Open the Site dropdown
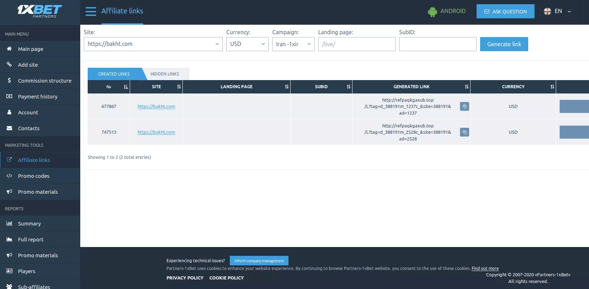 click(153, 44)
